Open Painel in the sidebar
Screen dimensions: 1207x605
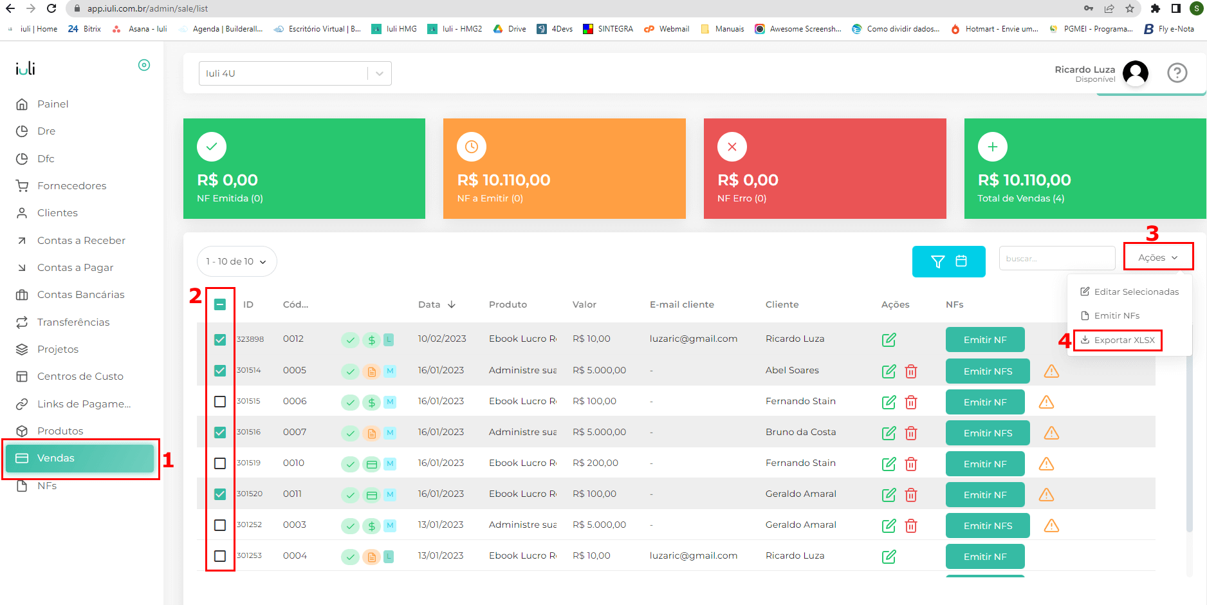(x=53, y=104)
